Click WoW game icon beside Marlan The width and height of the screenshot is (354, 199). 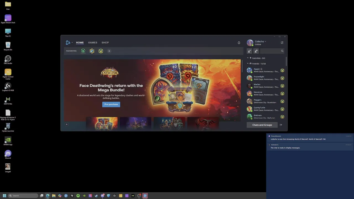282,86
